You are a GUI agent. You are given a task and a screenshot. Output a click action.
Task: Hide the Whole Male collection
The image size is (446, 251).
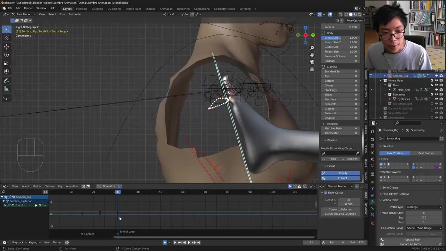(436, 81)
